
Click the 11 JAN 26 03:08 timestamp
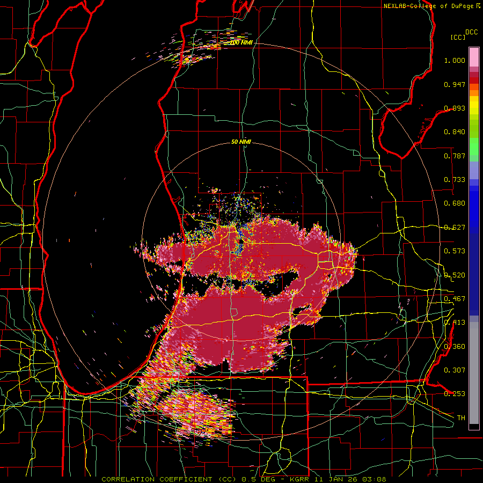[350, 479]
